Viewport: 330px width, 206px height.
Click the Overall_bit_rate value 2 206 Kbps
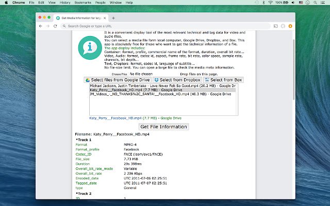click(x=133, y=174)
